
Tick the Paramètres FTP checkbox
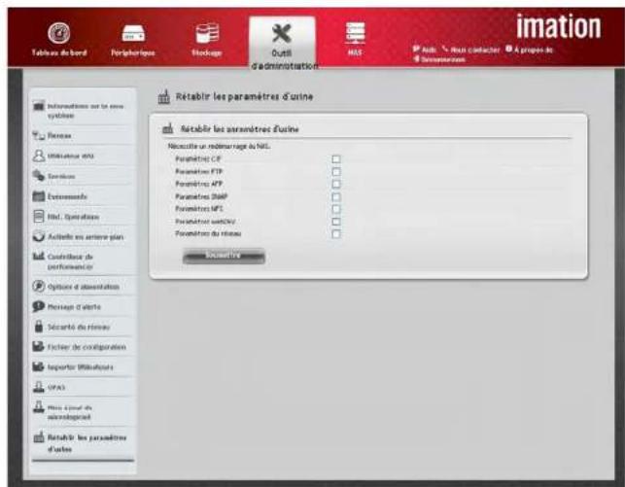pos(336,170)
